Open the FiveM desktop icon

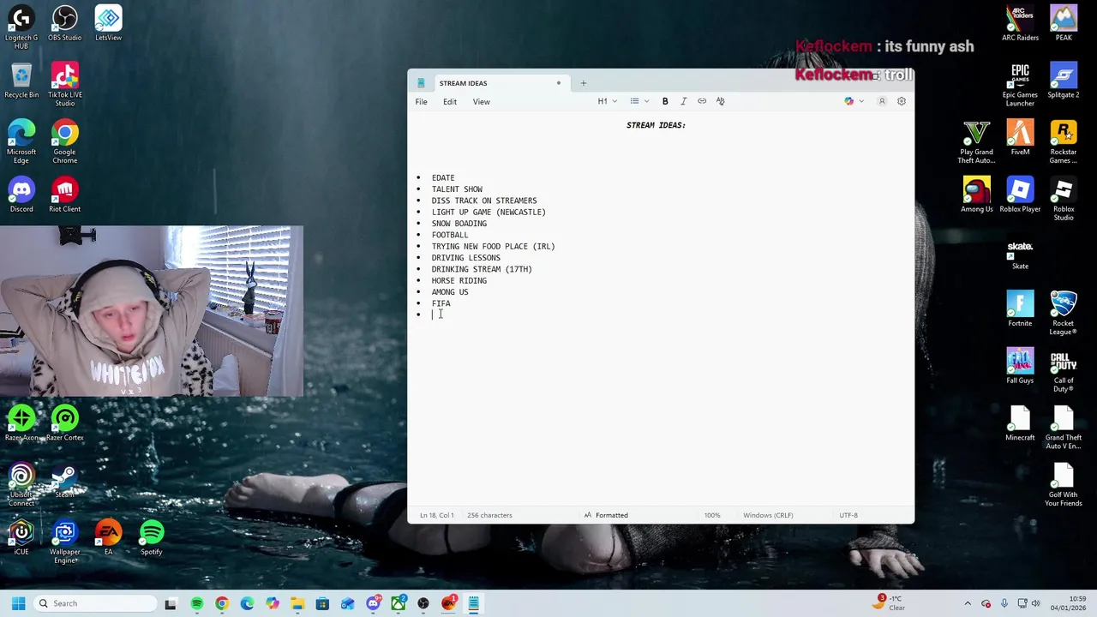click(1020, 138)
